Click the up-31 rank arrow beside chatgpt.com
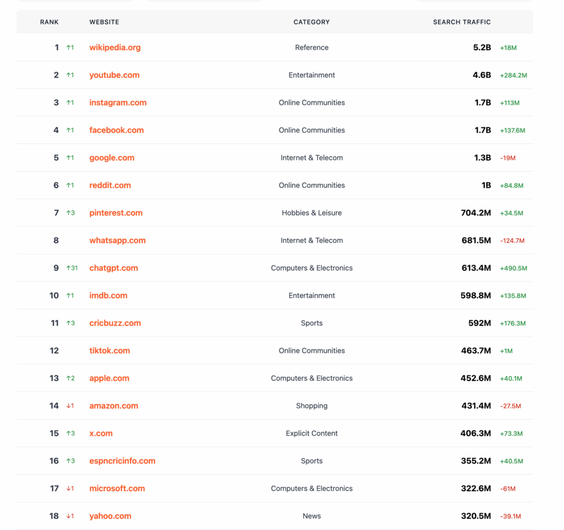The width and height of the screenshot is (564, 530). (72, 268)
